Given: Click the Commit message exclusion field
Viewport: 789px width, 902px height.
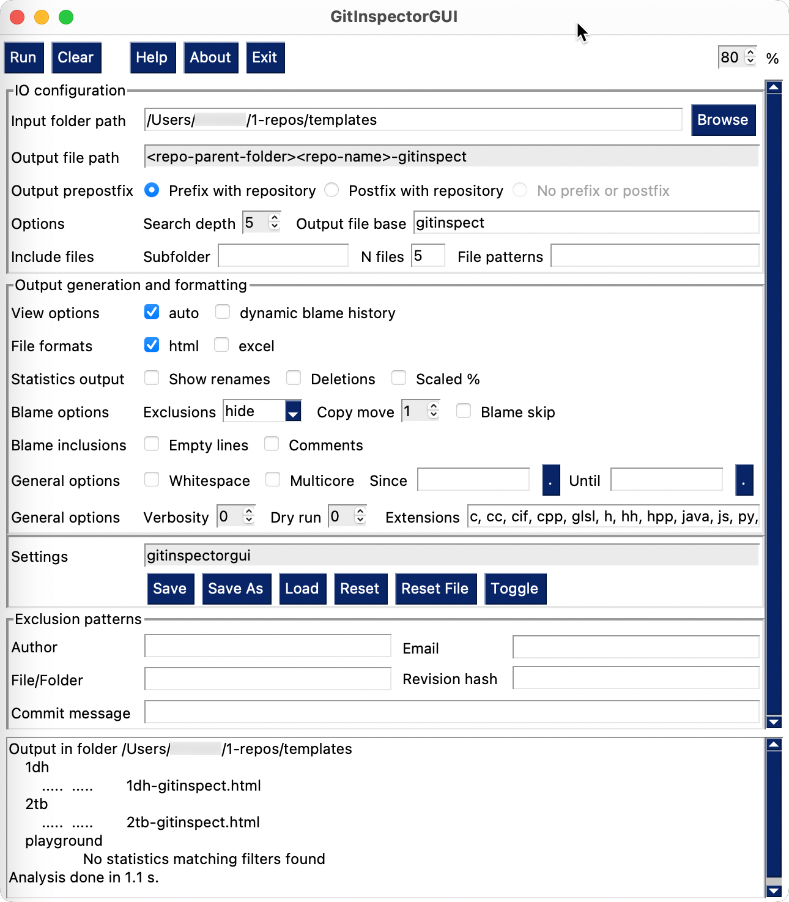Looking at the screenshot, I should 452,712.
